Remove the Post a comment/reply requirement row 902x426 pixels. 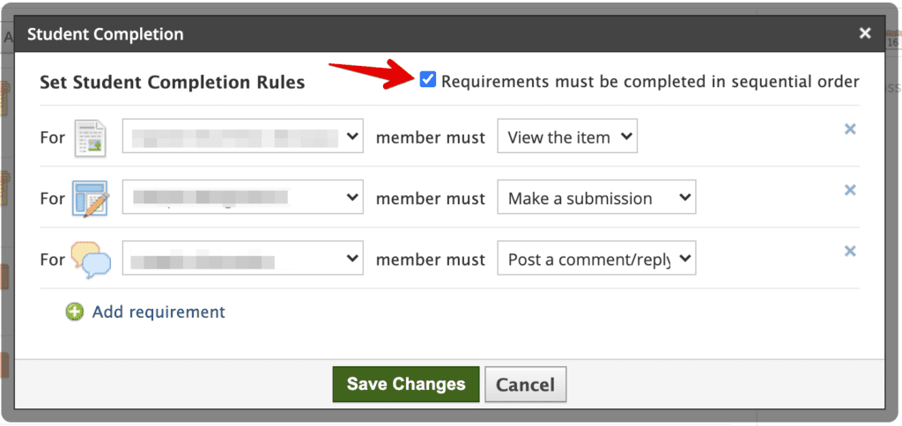[x=850, y=251]
